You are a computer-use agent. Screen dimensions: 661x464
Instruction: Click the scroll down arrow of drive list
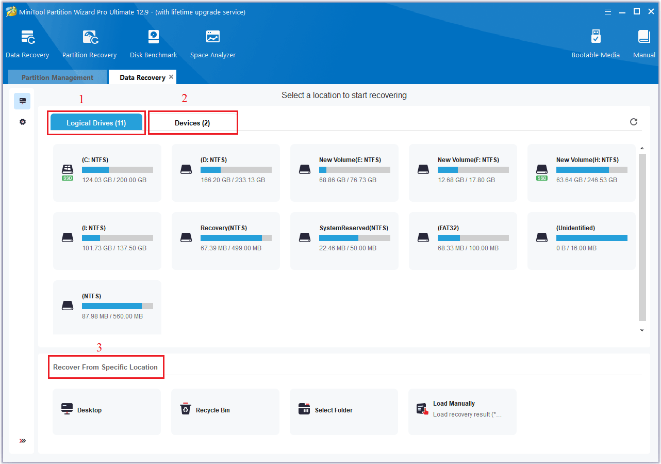point(642,330)
